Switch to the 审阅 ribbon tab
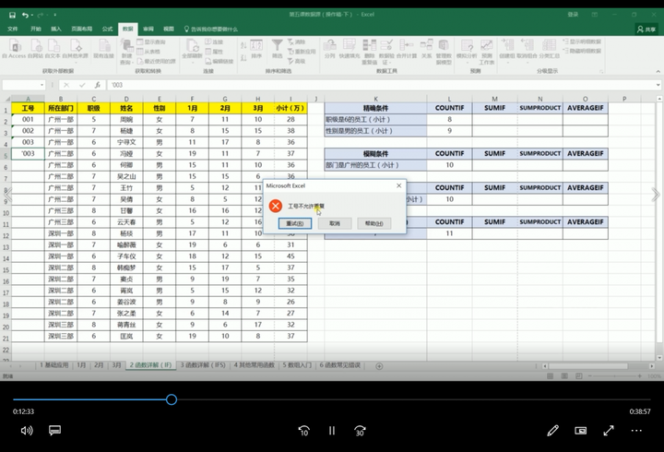Viewport: 664px width, 452px height. point(148,29)
